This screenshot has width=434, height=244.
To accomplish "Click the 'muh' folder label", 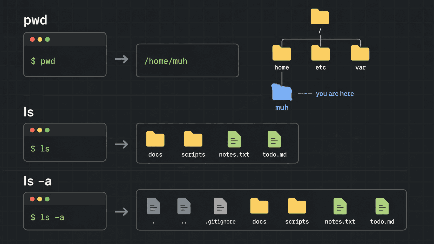I will pyautogui.click(x=282, y=108).
